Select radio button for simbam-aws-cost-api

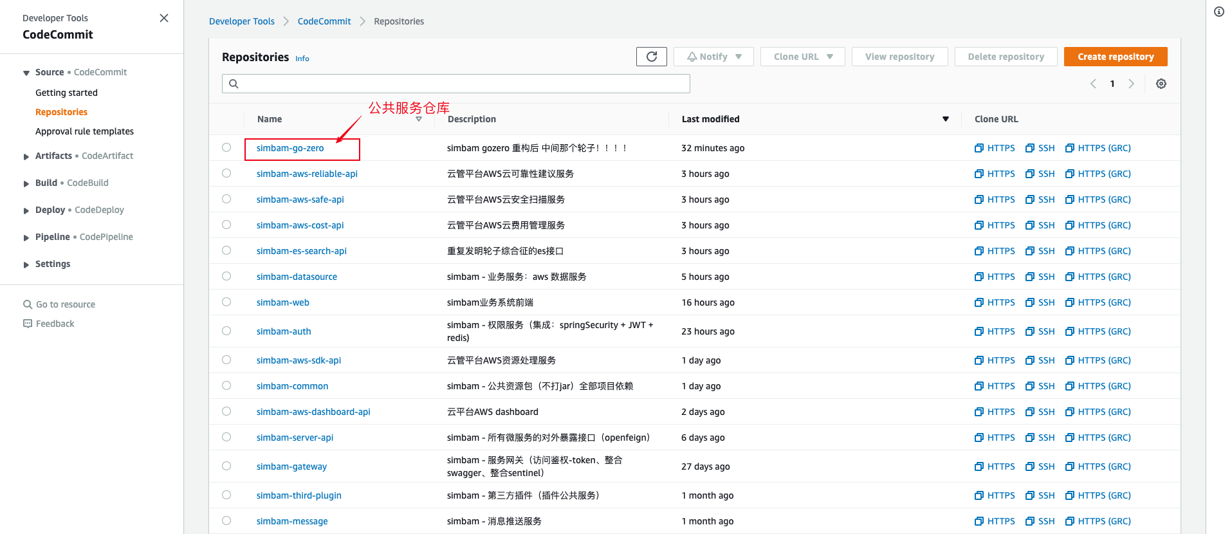click(x=226, y=225)
